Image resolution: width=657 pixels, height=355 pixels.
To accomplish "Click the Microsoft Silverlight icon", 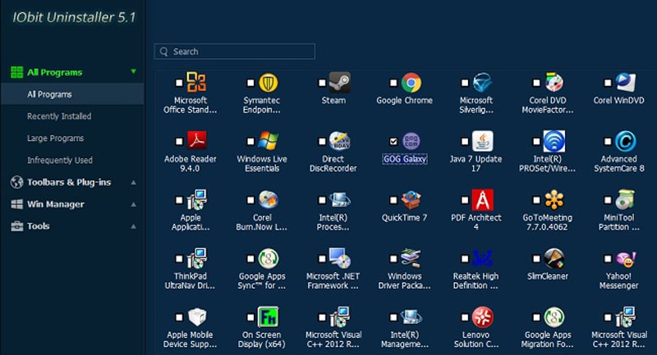I will tap(482, 82).
